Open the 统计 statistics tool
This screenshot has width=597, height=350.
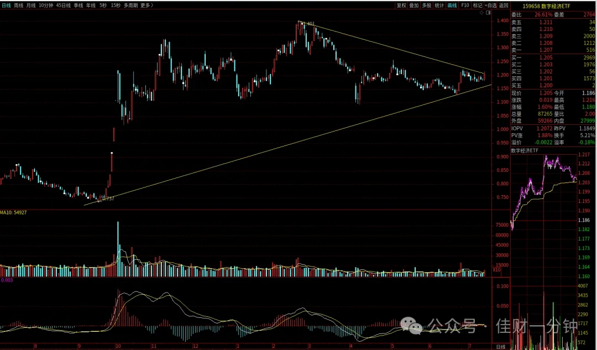pyautogui.click(x=439, y=6)
